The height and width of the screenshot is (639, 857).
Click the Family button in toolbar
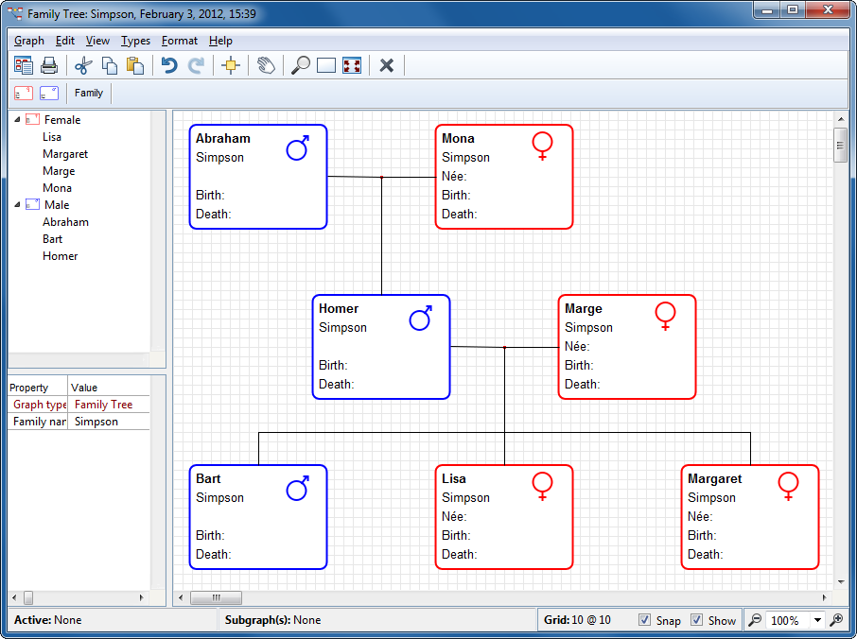click(x=89, y=93)
